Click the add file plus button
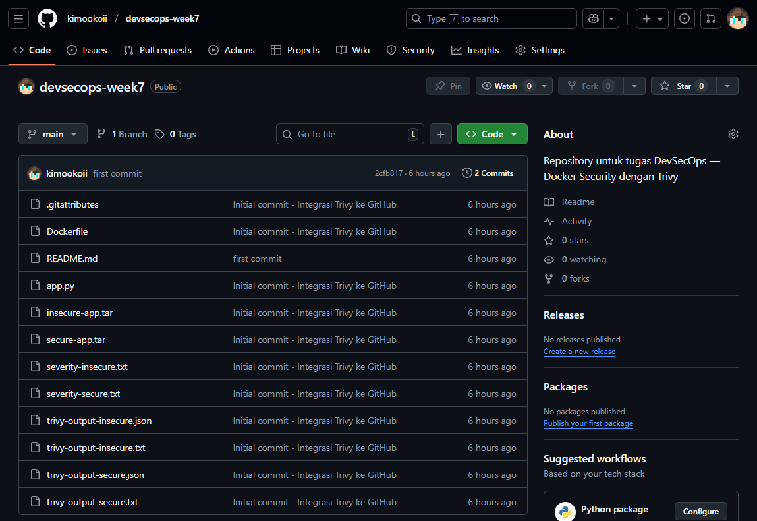 [x=441, y=134]
